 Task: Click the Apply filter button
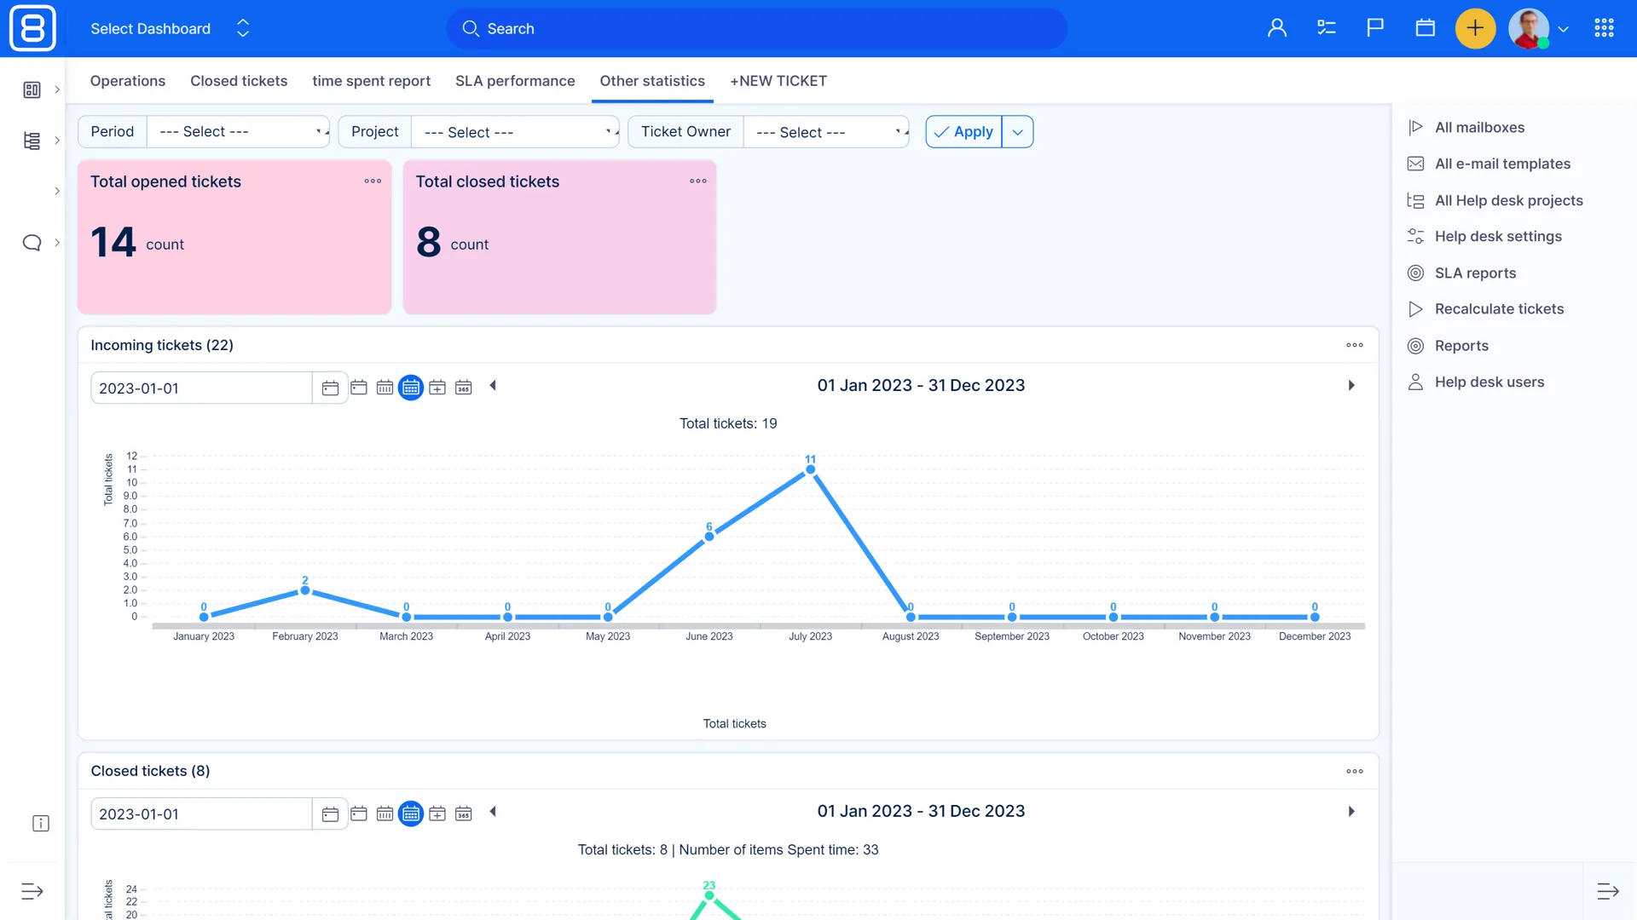coord(964,132)
